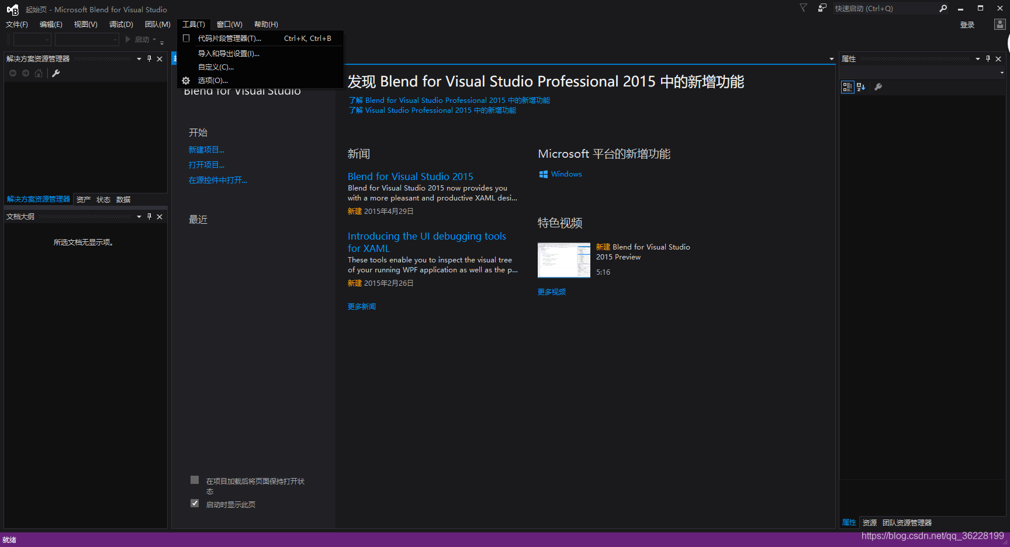This screenshot has height=547, width=1010.
Task: Open the 团队(M) menu
Action: tap(158, 25)
